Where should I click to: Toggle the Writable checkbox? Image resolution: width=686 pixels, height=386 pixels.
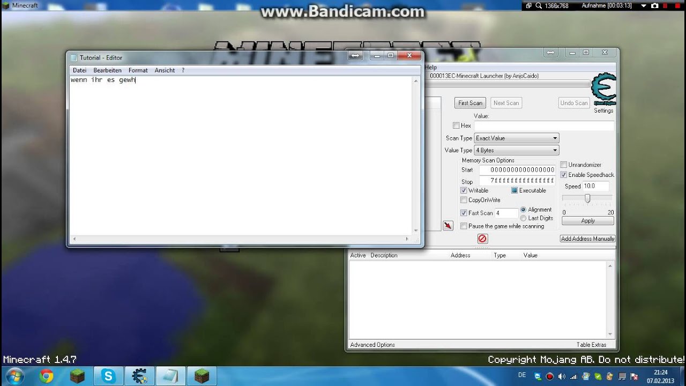click(464, 190)
